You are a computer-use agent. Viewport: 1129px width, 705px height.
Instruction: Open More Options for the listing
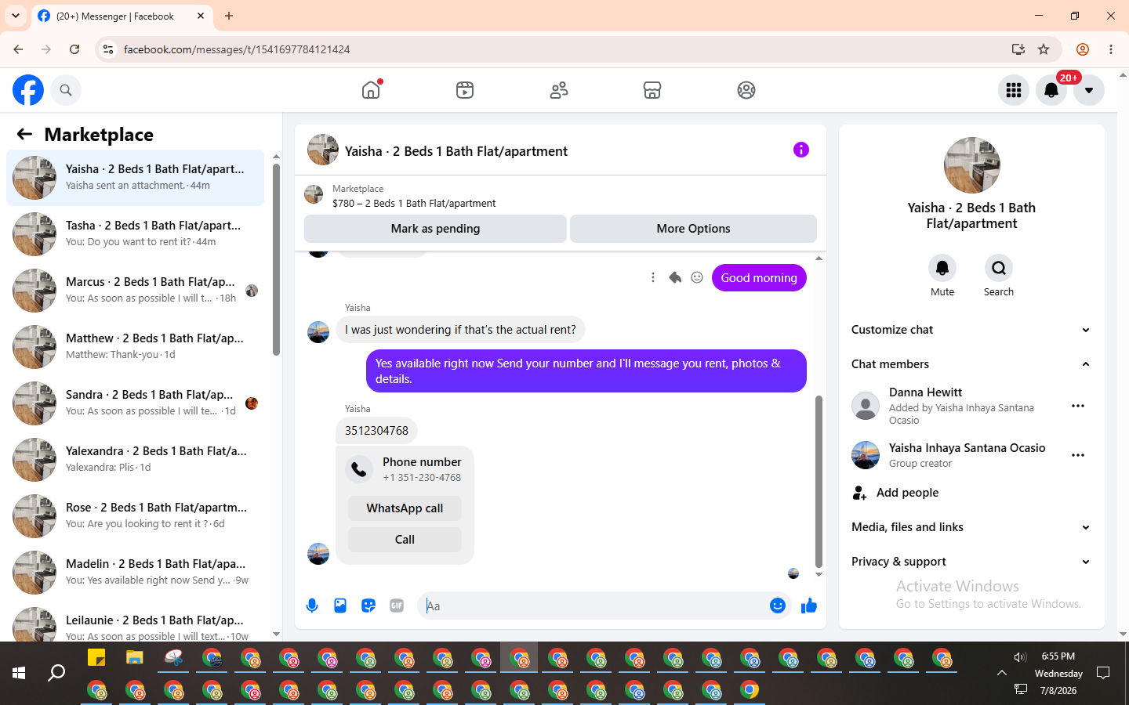pyautogui.click(x=693, y=229)
